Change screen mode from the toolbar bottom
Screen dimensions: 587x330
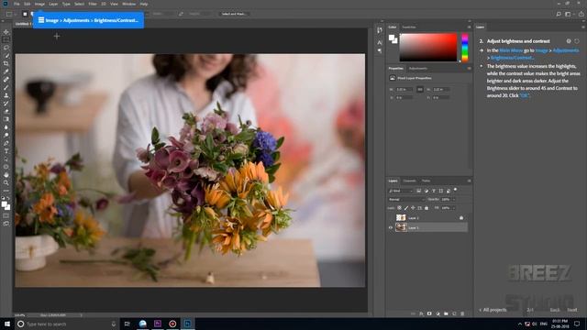coord(6,224)
